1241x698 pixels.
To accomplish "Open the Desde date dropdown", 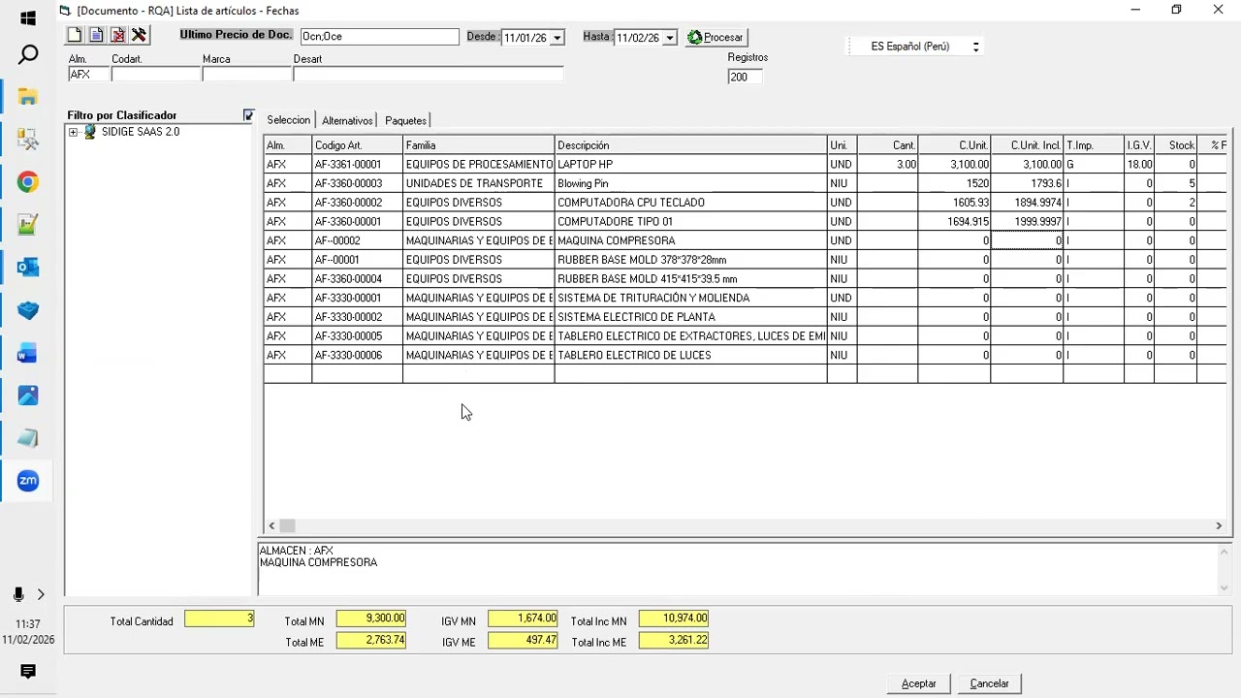I will pos(557,38).
